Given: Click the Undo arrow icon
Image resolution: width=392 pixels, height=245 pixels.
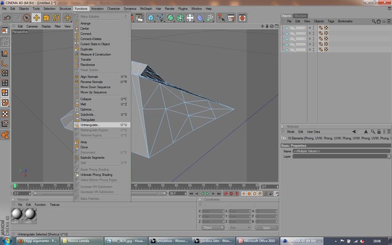Looking at the screenshot, I should [7, 18].
